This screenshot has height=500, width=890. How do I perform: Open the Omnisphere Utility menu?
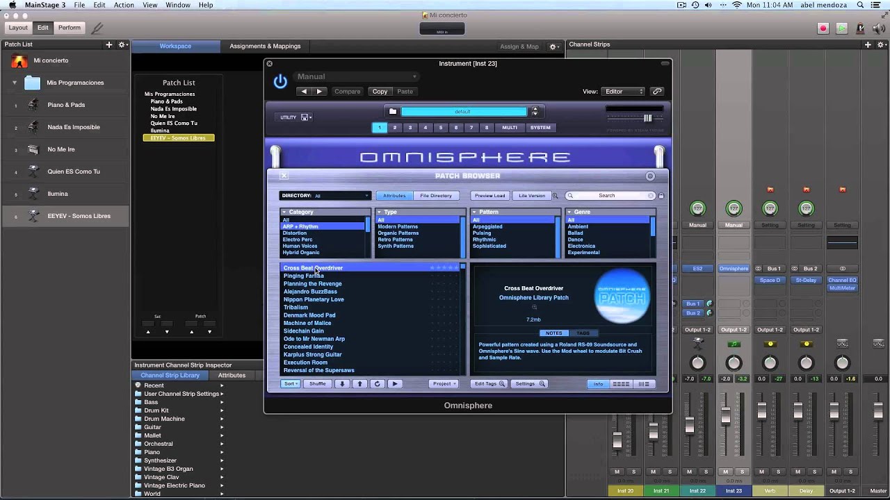pos(295,117)
